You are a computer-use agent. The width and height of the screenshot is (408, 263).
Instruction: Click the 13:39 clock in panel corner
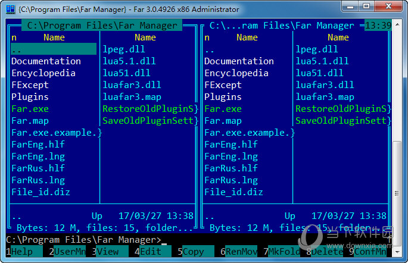point(378,26)
